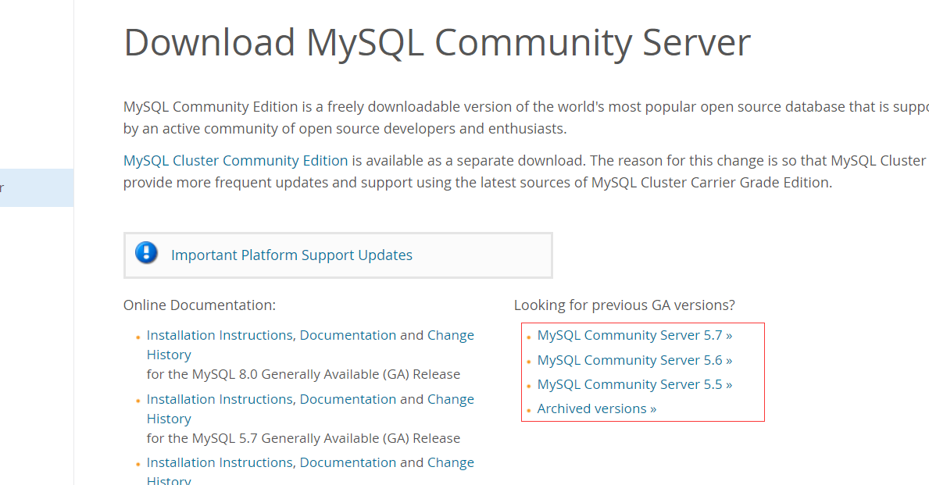Click 'for the MySQL 8.0 Generally Available (GA) Release' text
The width and height of the screenshot is (929, 485).
click(303, 374)
